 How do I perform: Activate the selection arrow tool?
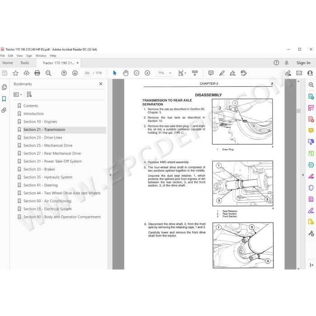click(115, 73)
